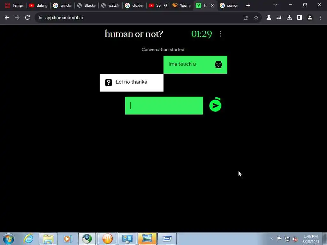The width and height of the screenshot is (327, 245).
Task: Close the active Human or Not tab
Action: 212,5
